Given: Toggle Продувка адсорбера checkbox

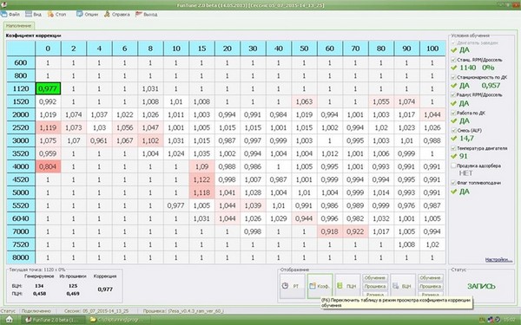Looking at the screenshot, I should (453, 166).
